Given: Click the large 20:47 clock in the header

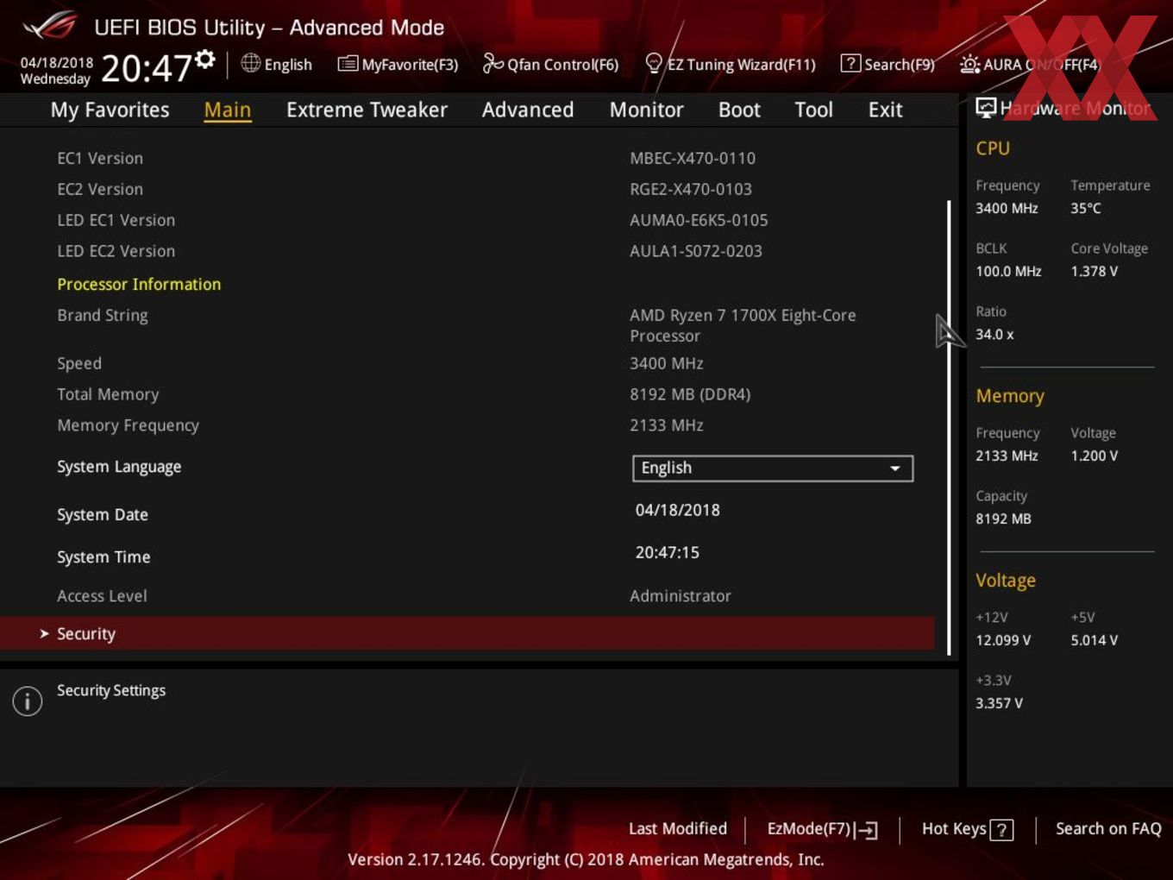Looking at the screenshot, I should pyautogui.click(x=146, y=68).
